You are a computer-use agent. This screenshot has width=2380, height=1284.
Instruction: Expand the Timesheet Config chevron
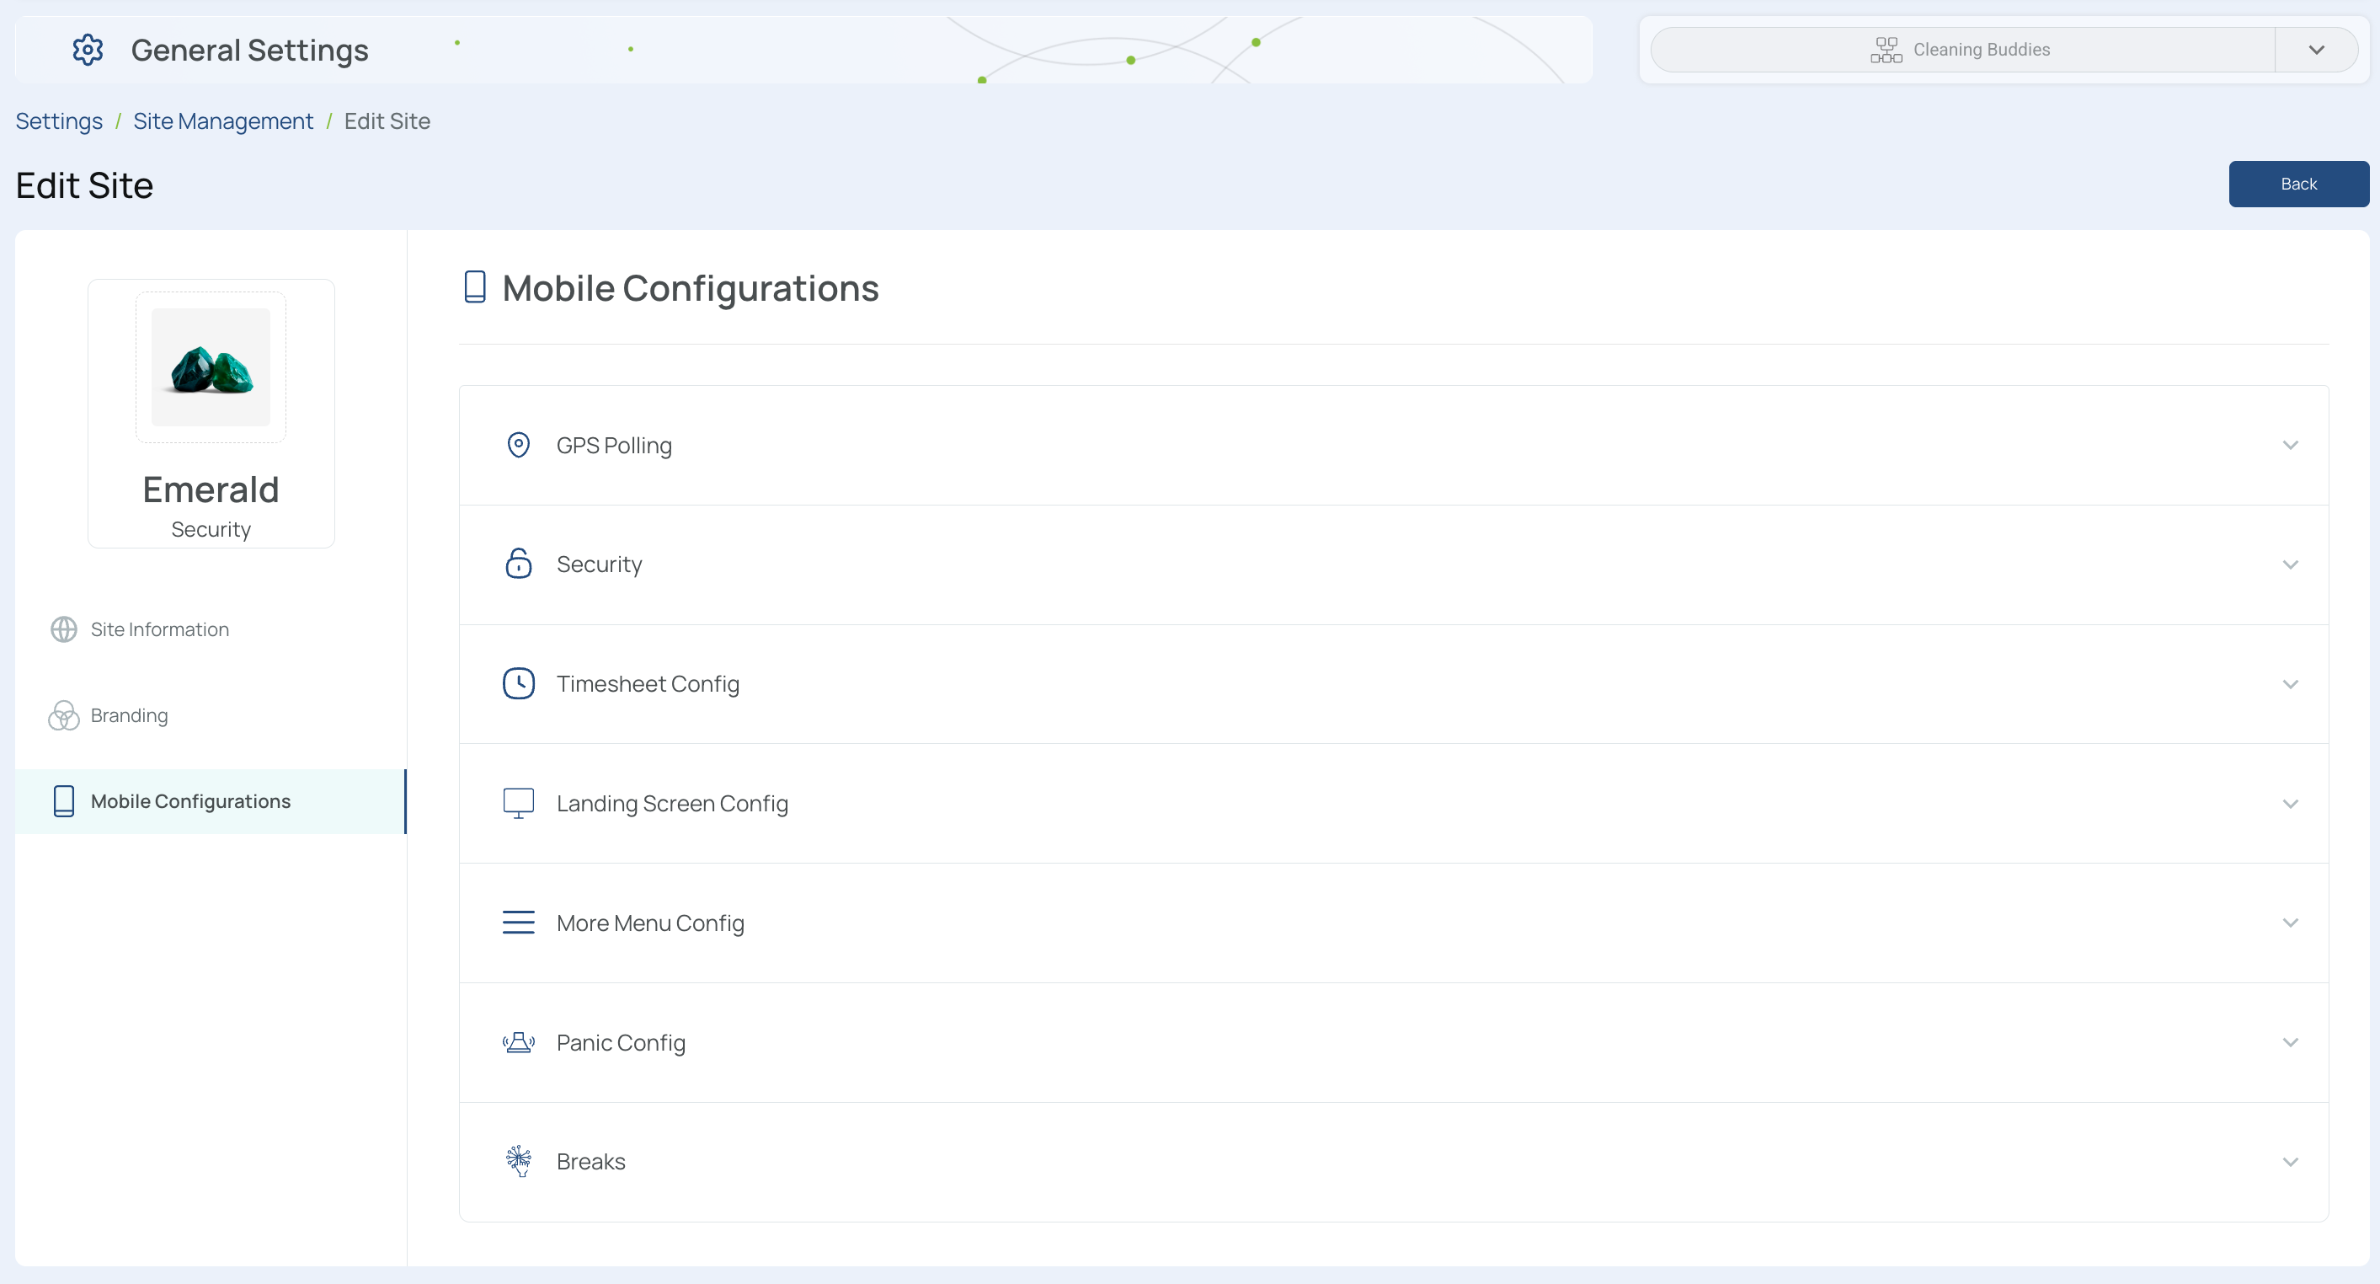coord(2291,684)
